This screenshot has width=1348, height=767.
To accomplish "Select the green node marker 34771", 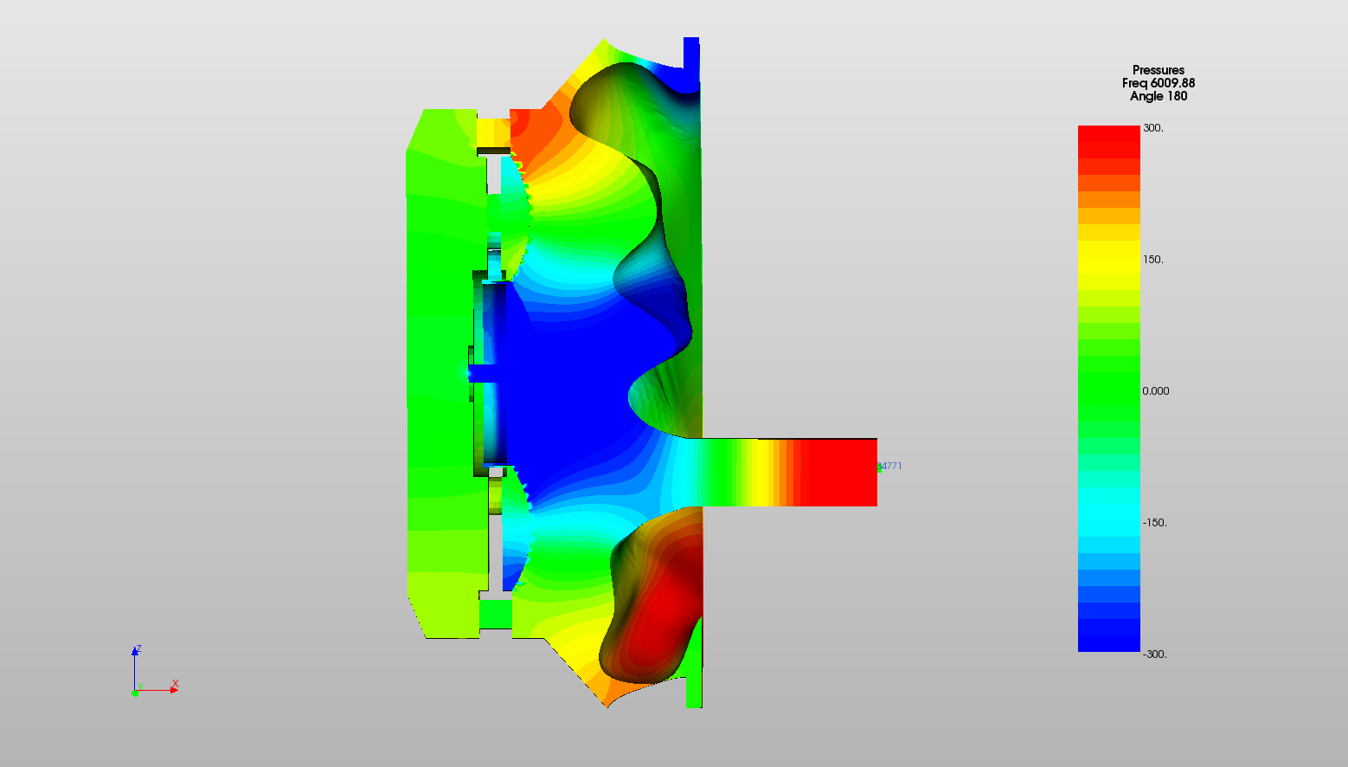I will [879, 467].
